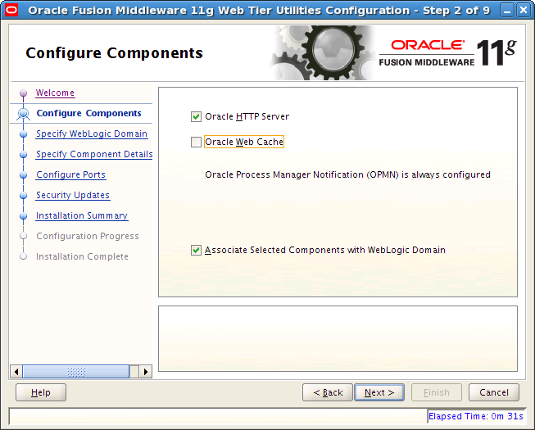Jump to Specify WebLogic Domain step
Screen dimensions: 535x430
(92, 134)
